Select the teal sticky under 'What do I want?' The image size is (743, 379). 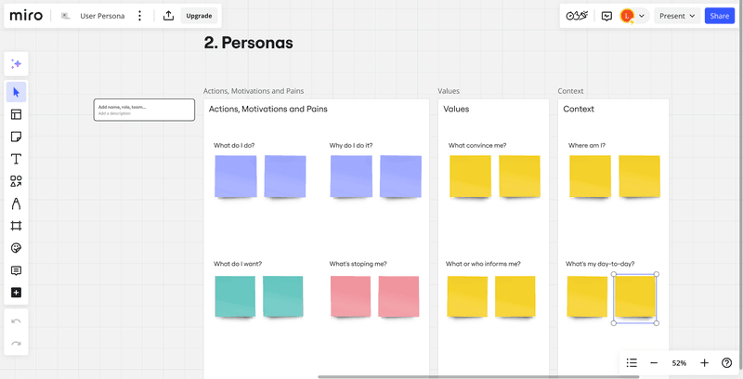pyautogui.click(x=235, y=296)
